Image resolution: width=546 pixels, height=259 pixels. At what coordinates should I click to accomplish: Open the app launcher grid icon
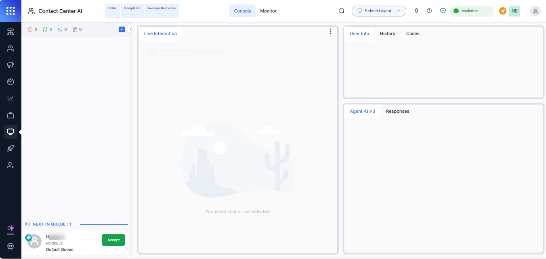10,11
